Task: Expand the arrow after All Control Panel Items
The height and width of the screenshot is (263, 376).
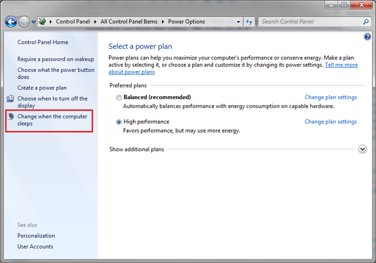Action: tap(163, 22)
